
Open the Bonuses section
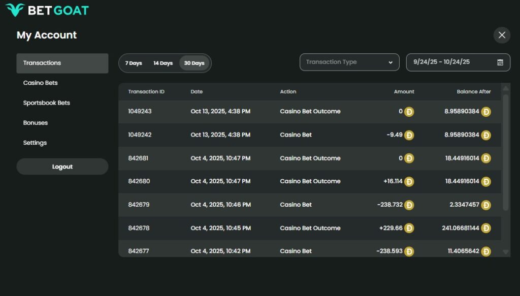click(36, 123)
